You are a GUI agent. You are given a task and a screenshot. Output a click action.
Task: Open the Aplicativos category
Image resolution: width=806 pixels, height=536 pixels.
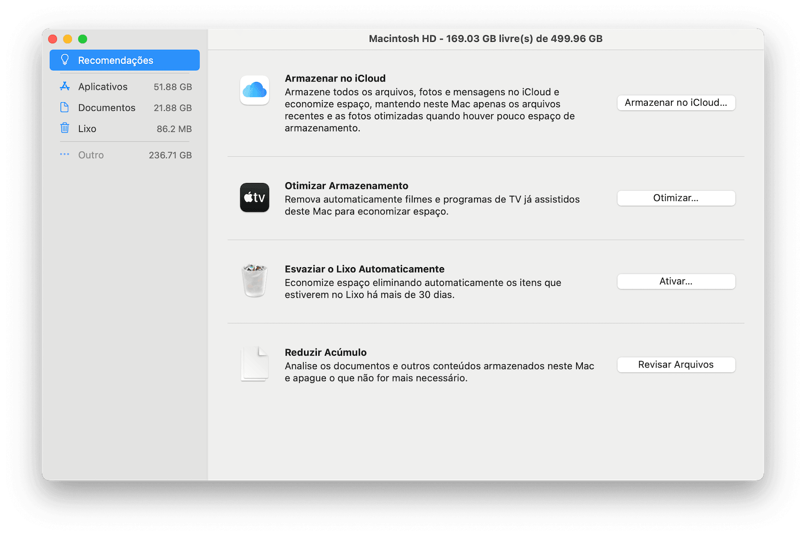click(x=124, y=87)
